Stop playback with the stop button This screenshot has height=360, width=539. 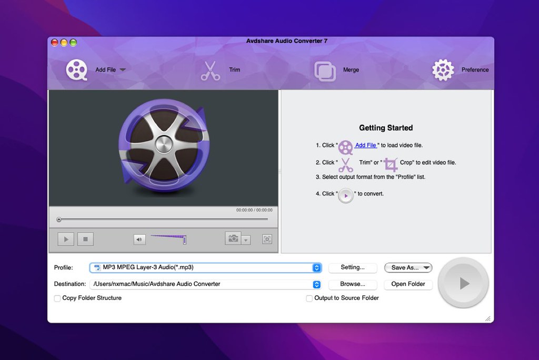click(x=85, y=238)
